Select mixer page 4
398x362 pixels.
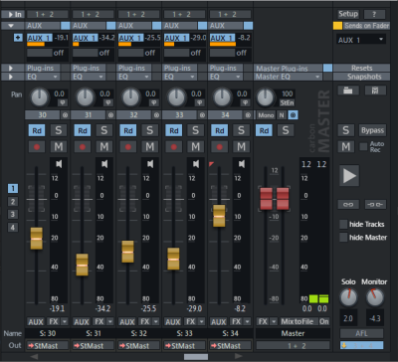13,228
